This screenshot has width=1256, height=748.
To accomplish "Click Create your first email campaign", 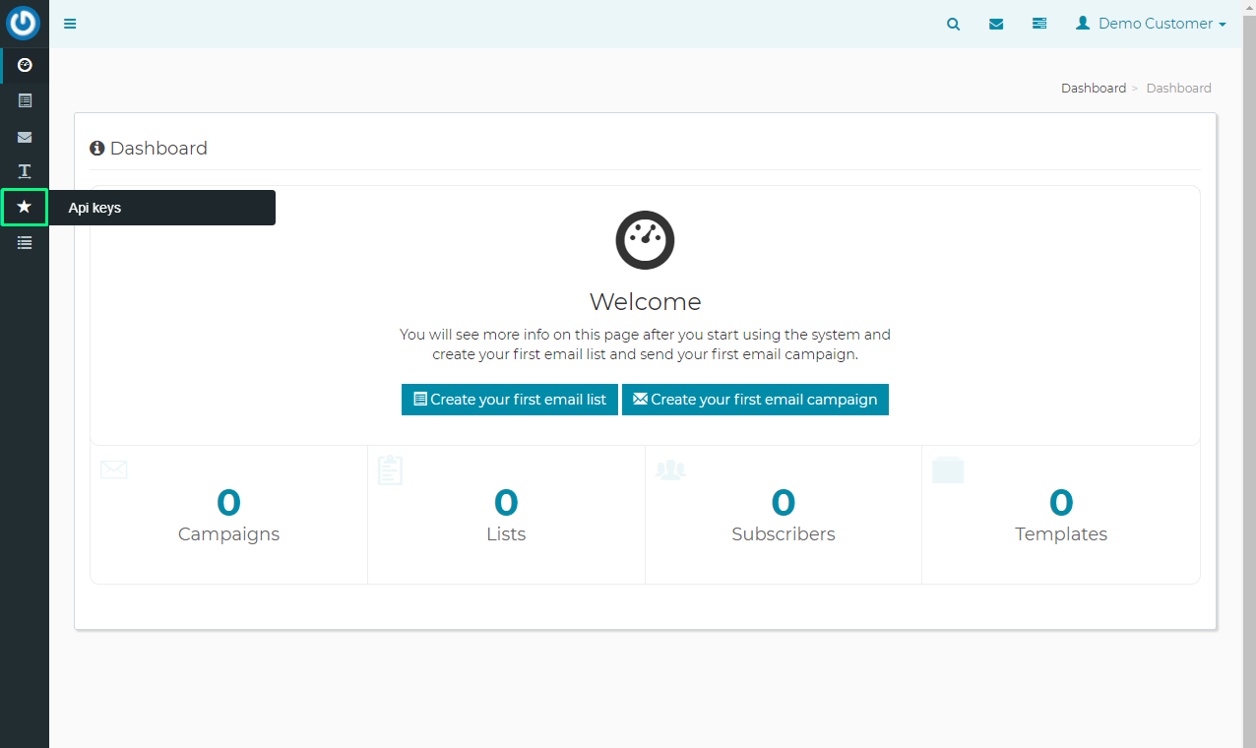I will (x=755, y=400).
